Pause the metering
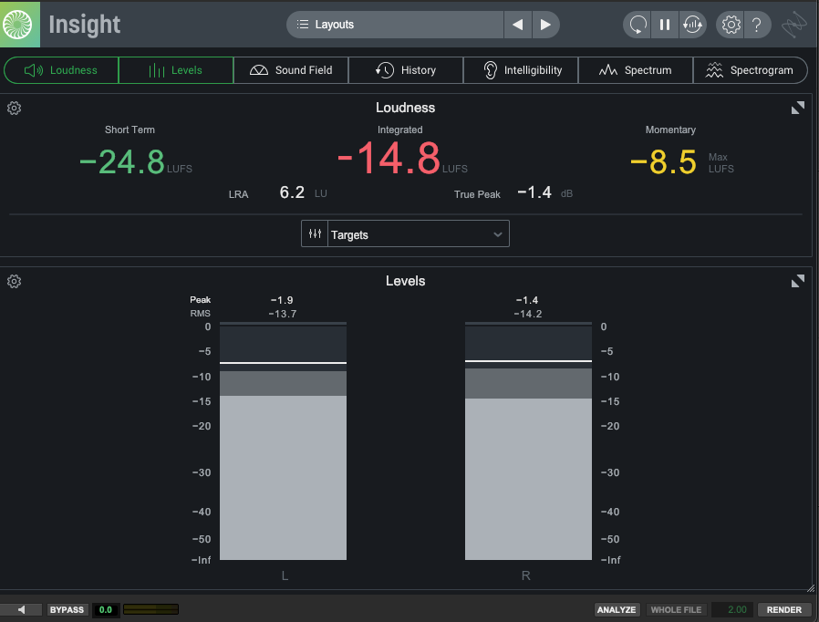 click(x=665, y=25)
